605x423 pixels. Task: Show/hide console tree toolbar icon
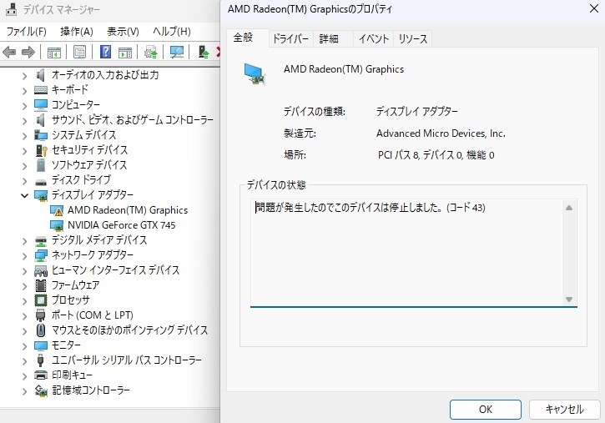click(x=54, y=52)
